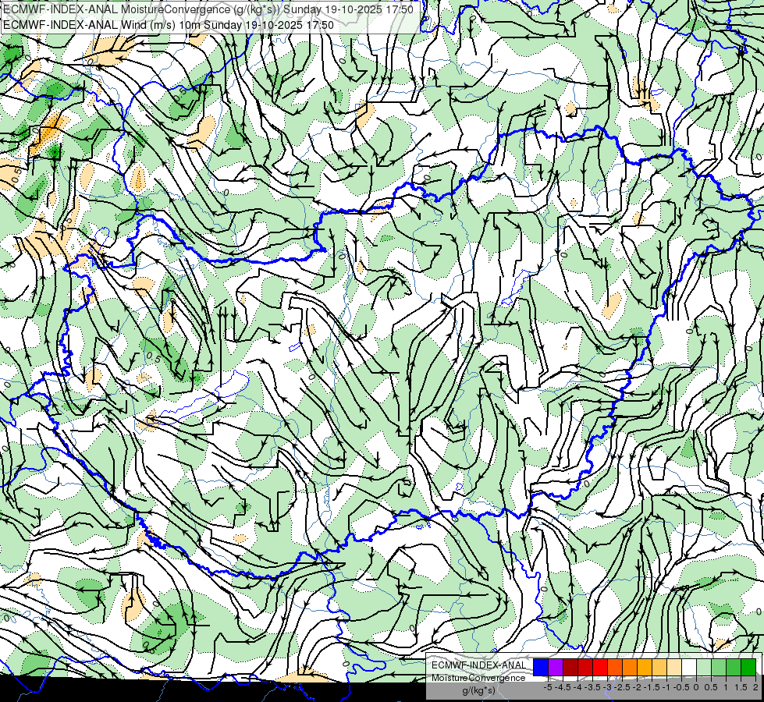The width and height of the screenshot is (764, 702).
Task: Click the legend tick label 0
Action: pyautogui.click(x=696, y=687)
